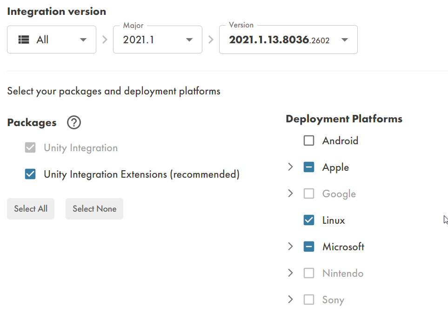448x320 pixels.
Task: Click the list icon in the All dropdown
Action: [24, 40]
